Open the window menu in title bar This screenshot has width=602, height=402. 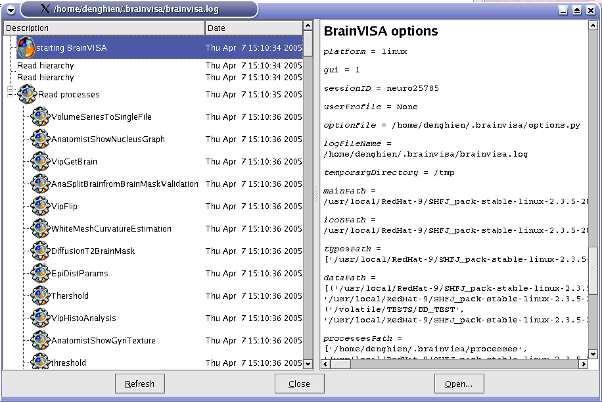point(11,9)
